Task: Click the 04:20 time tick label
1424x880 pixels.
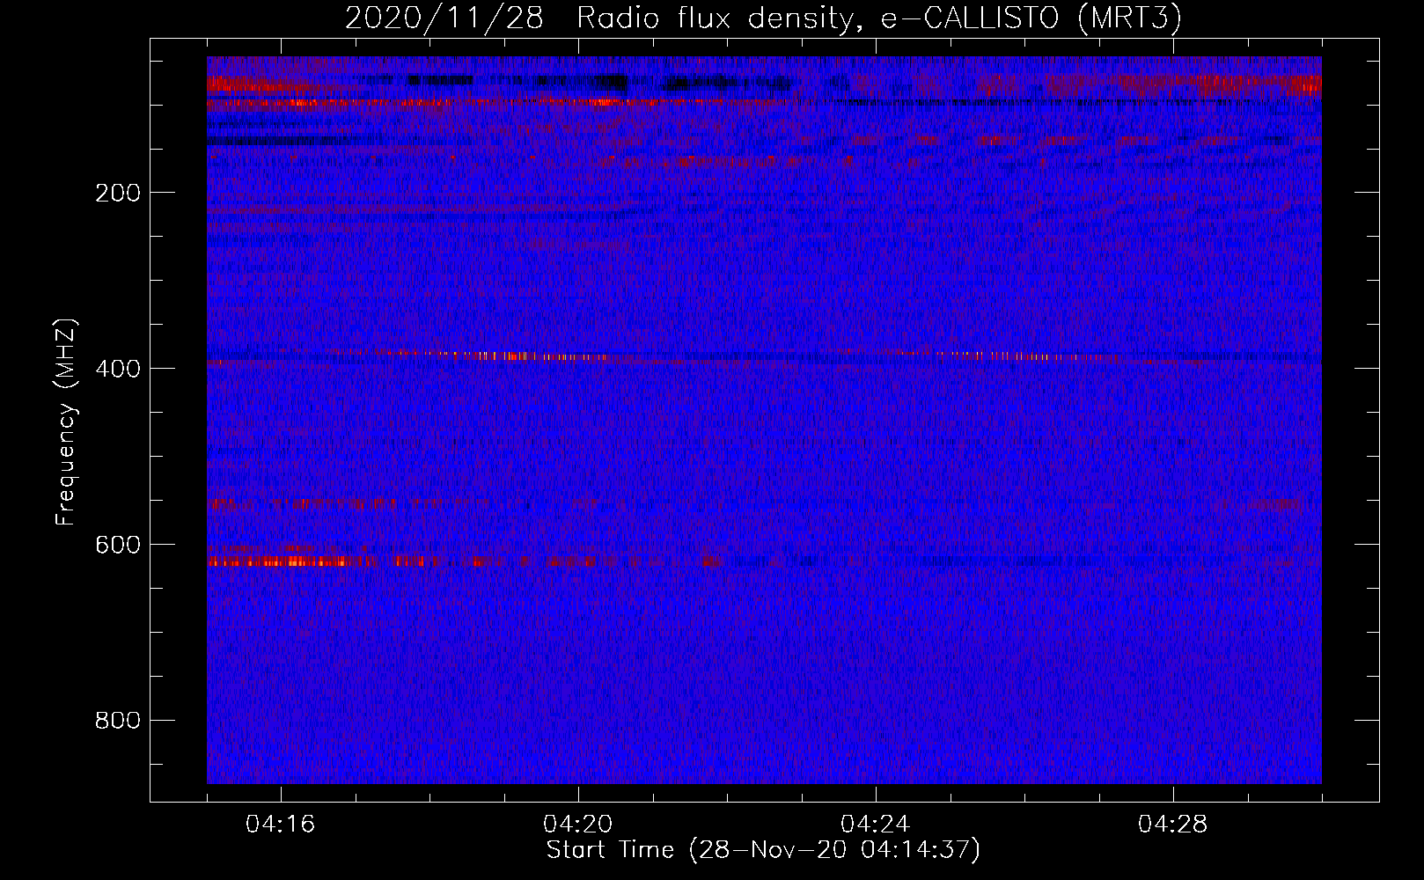Action: (x=578, y=824)
